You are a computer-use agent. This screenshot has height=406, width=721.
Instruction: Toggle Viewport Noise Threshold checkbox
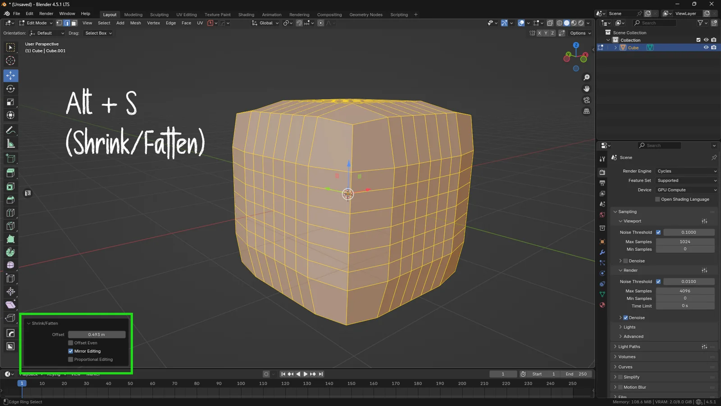click(658, 232)
